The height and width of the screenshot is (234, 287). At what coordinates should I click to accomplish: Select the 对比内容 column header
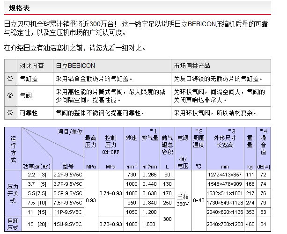35,66
